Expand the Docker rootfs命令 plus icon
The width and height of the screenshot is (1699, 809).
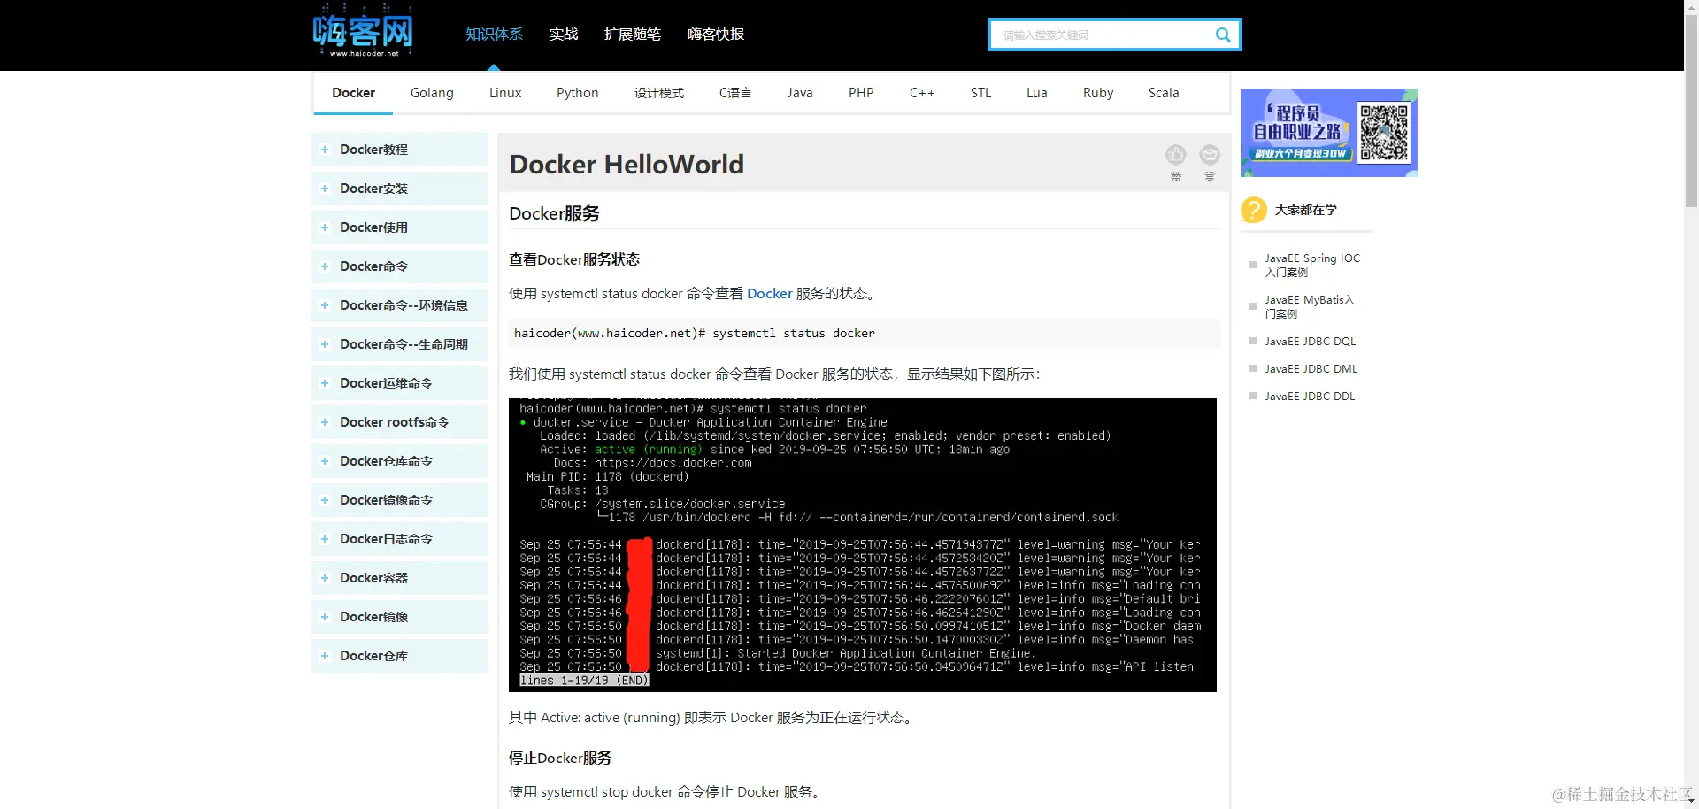click(325, 422)
